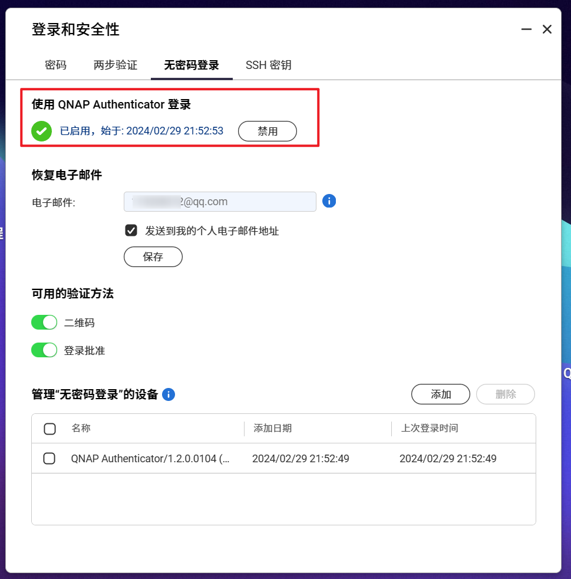Click the 上次登录时间 column header
The width and height of the screenshot is (571, 579).
429,428
